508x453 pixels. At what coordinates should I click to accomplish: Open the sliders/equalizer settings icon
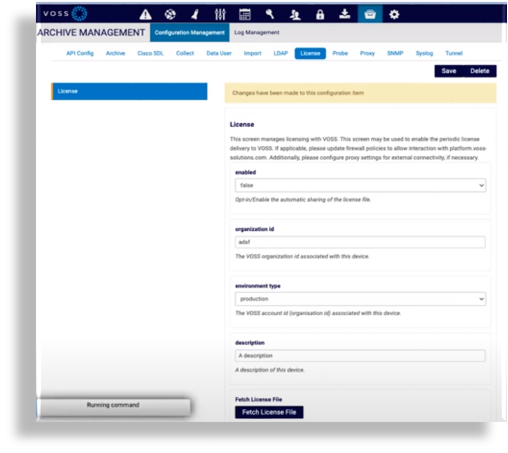pyautogui.click(x=220, y=14)
